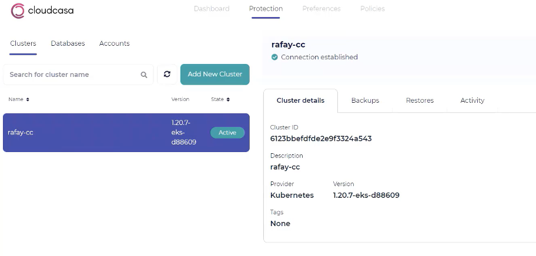Click the search magnifier icon
The width and height of the screenshot is (536, 256).
tap(144, 75)
